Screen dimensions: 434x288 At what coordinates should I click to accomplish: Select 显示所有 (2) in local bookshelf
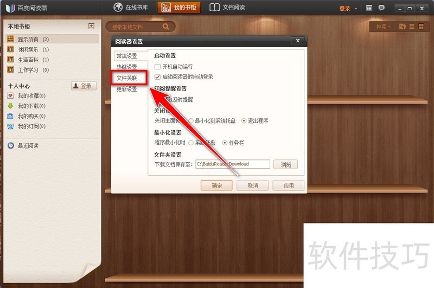pyautogui.click(x=52, y=39)
